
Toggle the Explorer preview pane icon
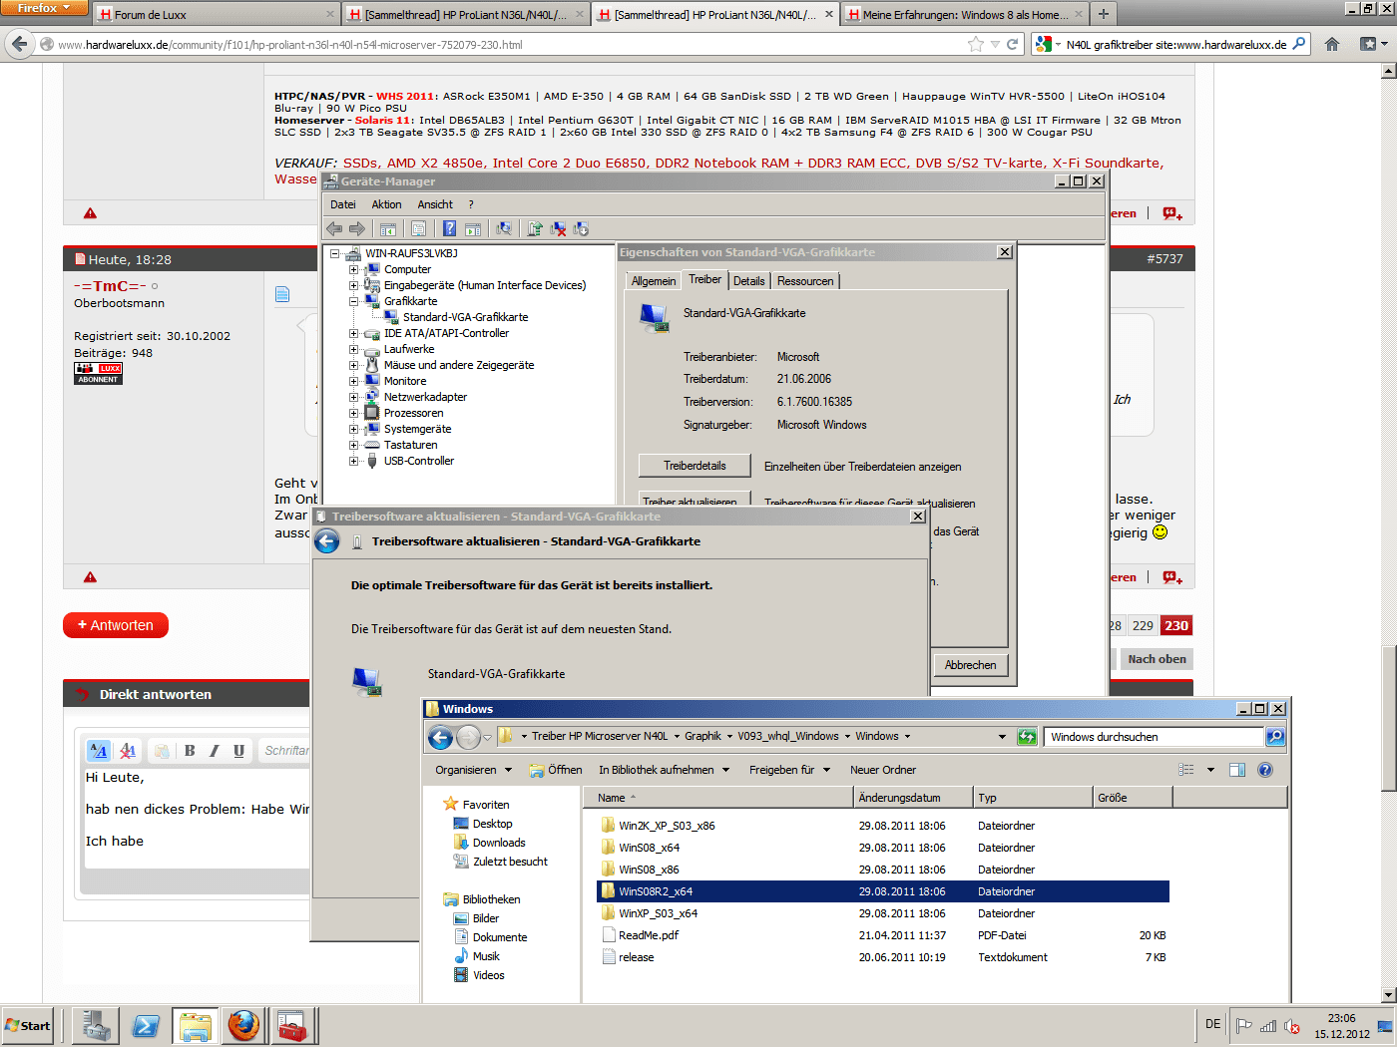1237,770
